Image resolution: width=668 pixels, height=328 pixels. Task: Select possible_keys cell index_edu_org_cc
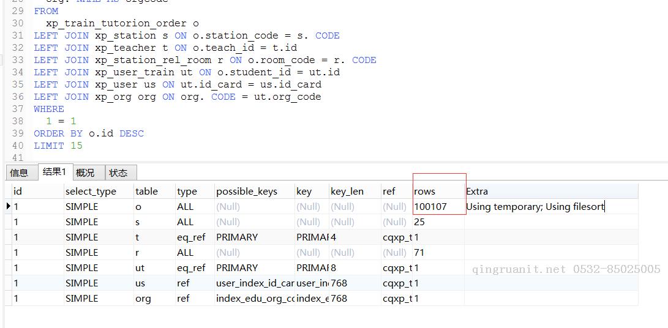[x=254, y=299]
